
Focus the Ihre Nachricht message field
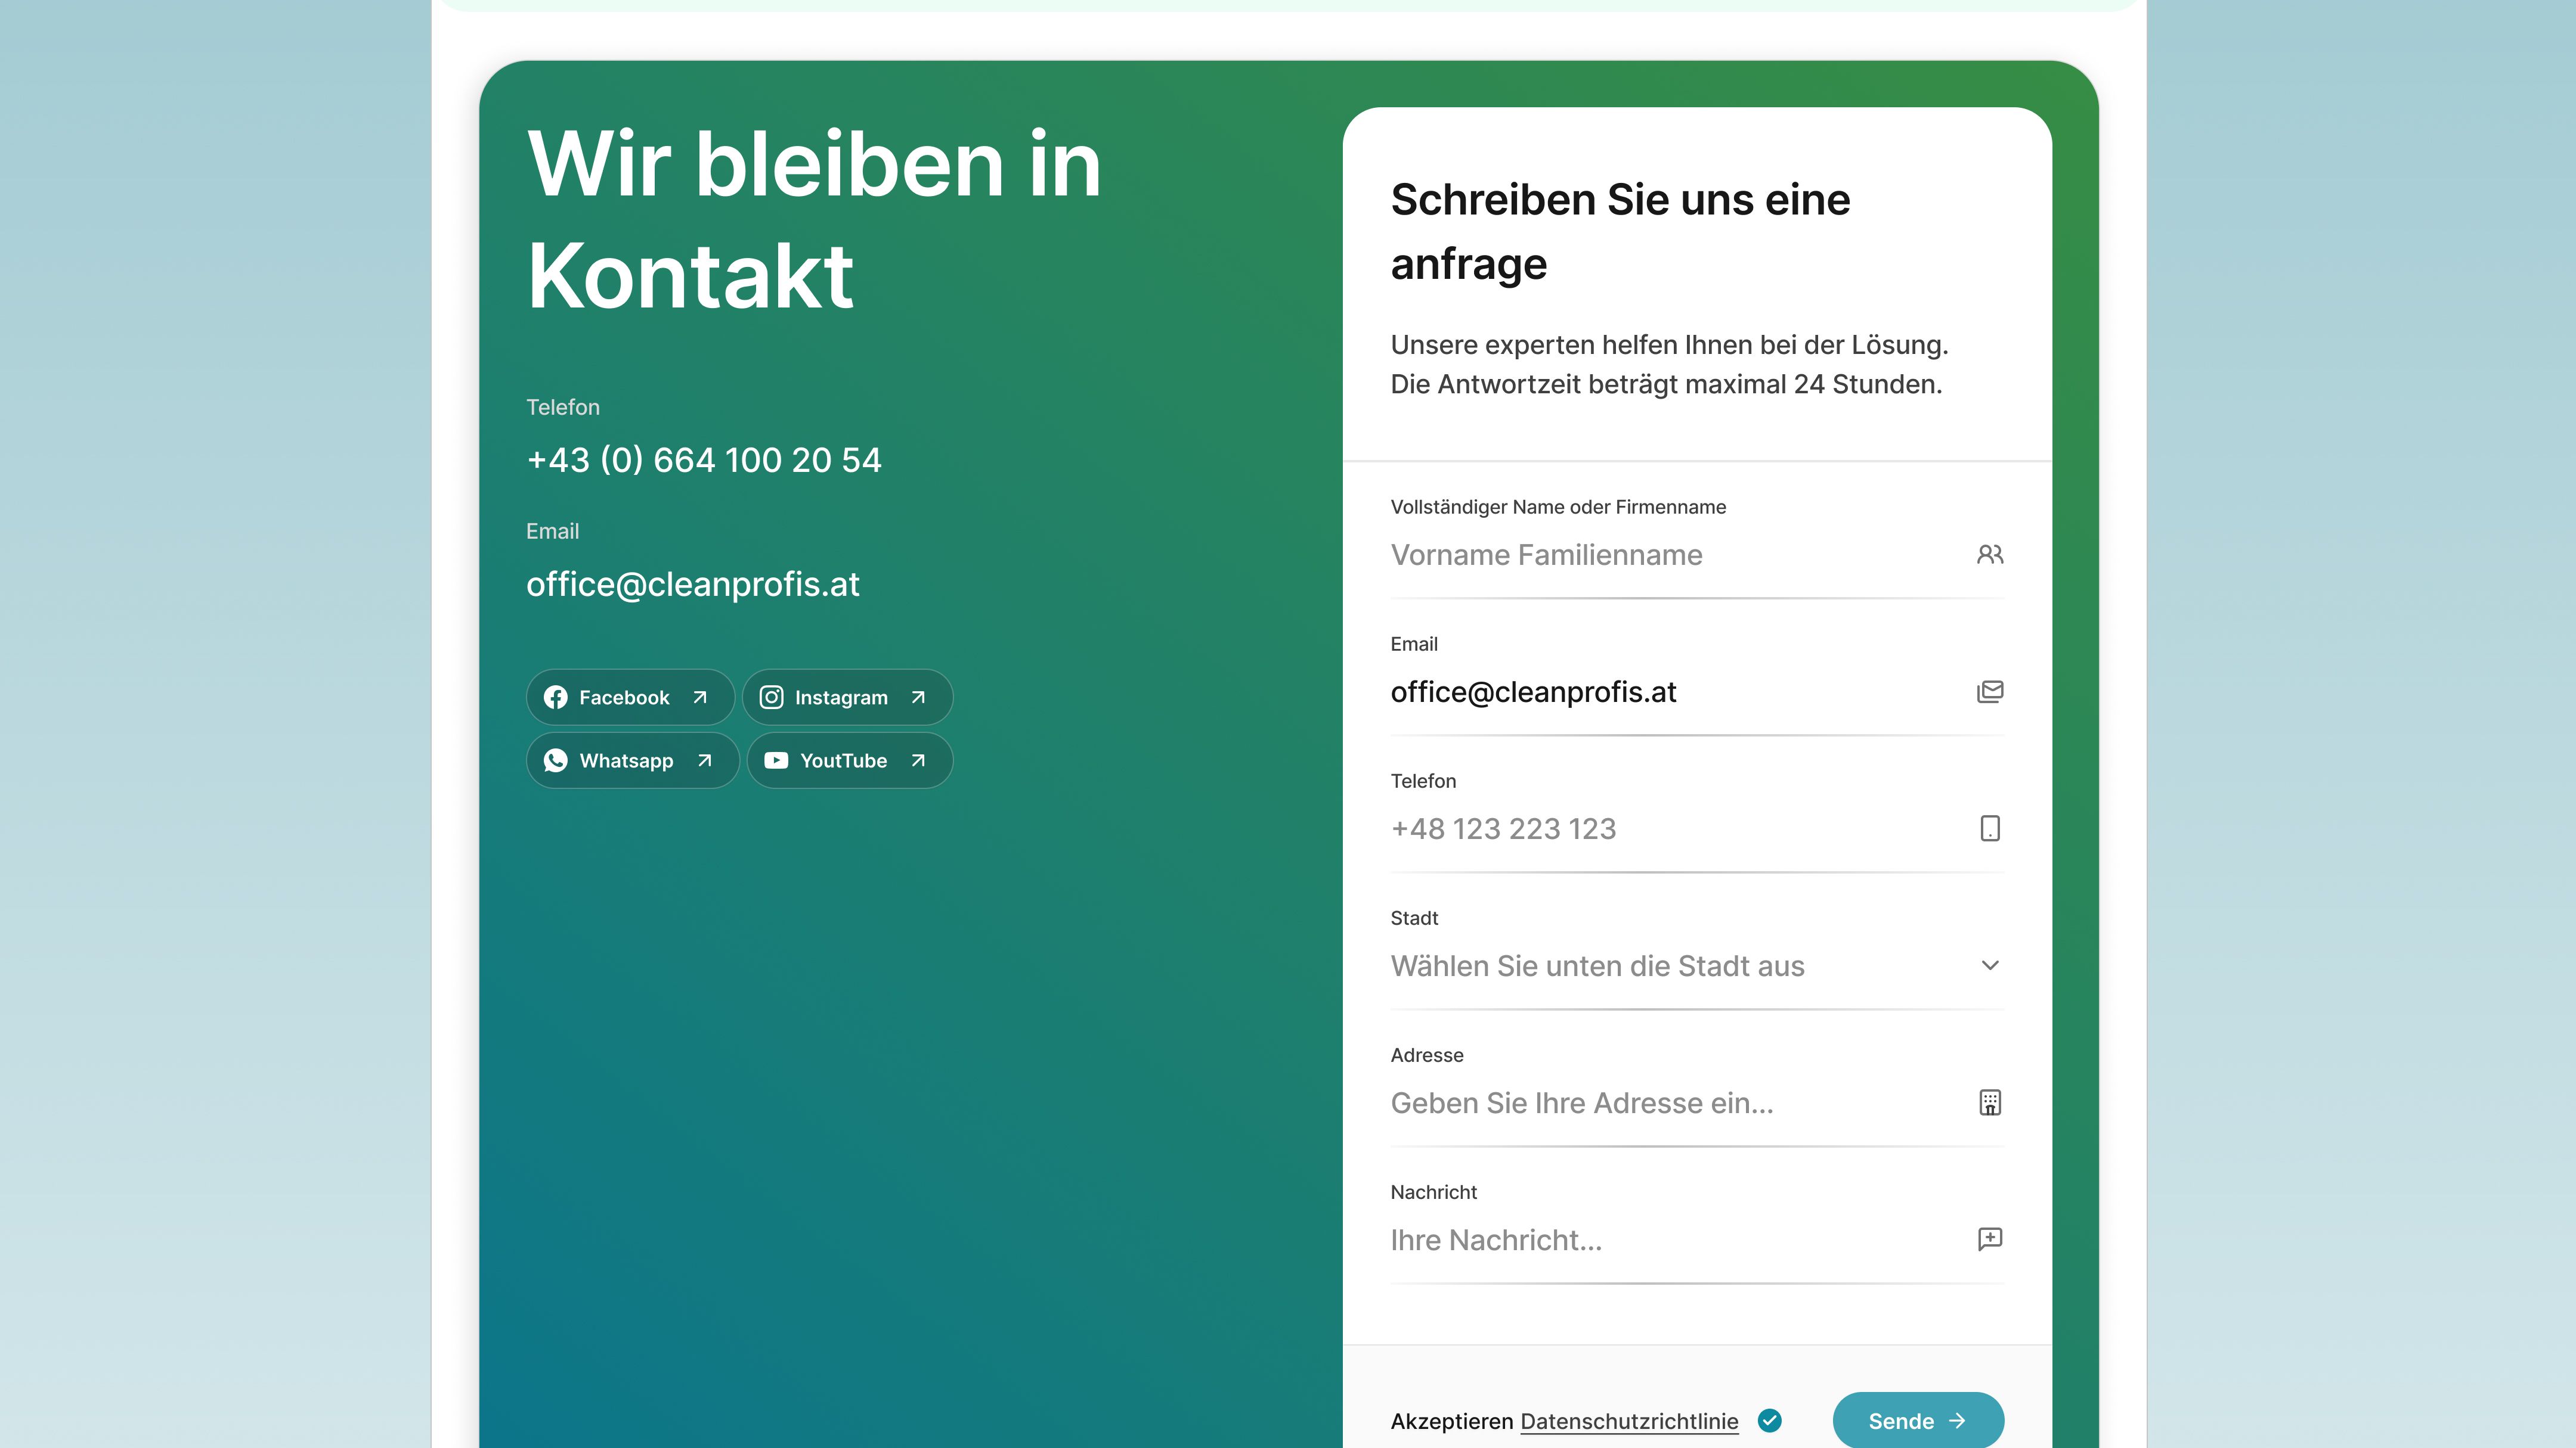pyautogui.click(x=1697, y=1239)
